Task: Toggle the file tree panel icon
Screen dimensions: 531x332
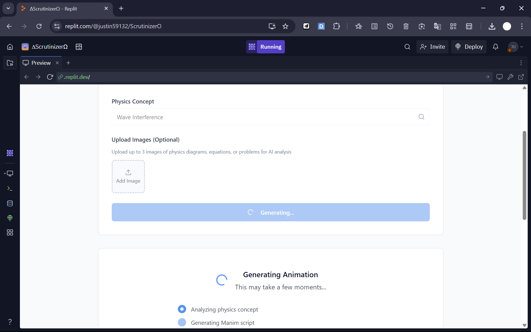Action: (10, 63)
